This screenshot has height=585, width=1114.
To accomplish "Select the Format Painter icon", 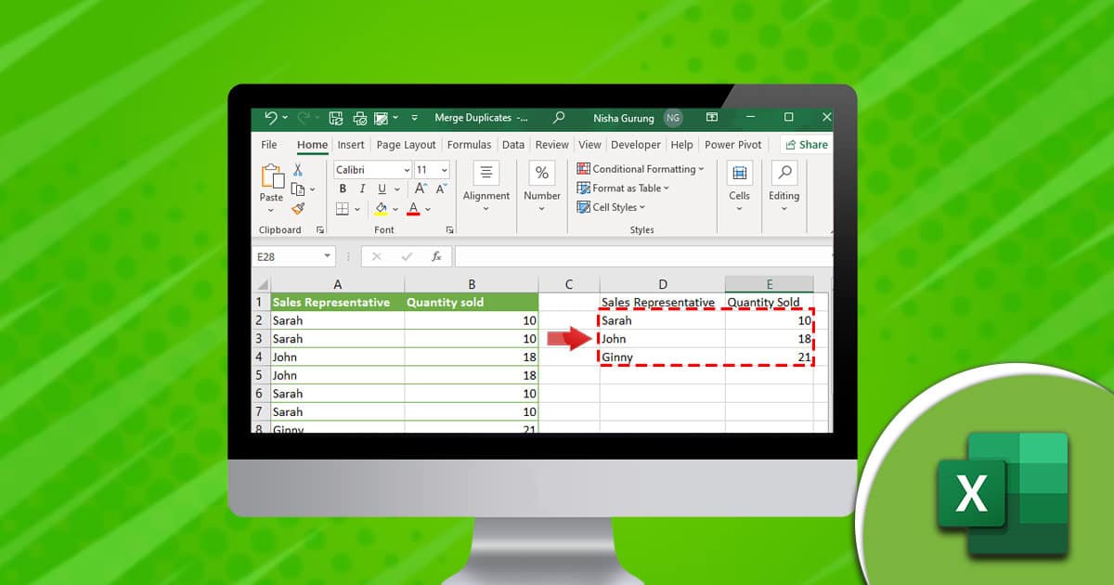I will (297, 209).
